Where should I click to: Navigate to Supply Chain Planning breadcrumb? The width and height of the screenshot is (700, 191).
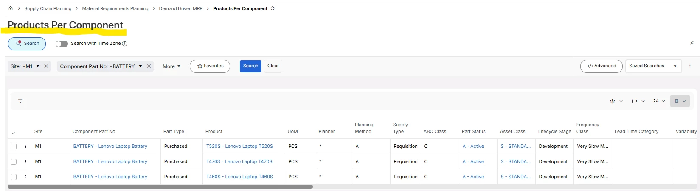[48, 8]
